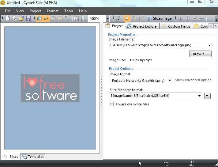
Task: Select the arrow pointer tool
Action: click(x=127, y=19)
